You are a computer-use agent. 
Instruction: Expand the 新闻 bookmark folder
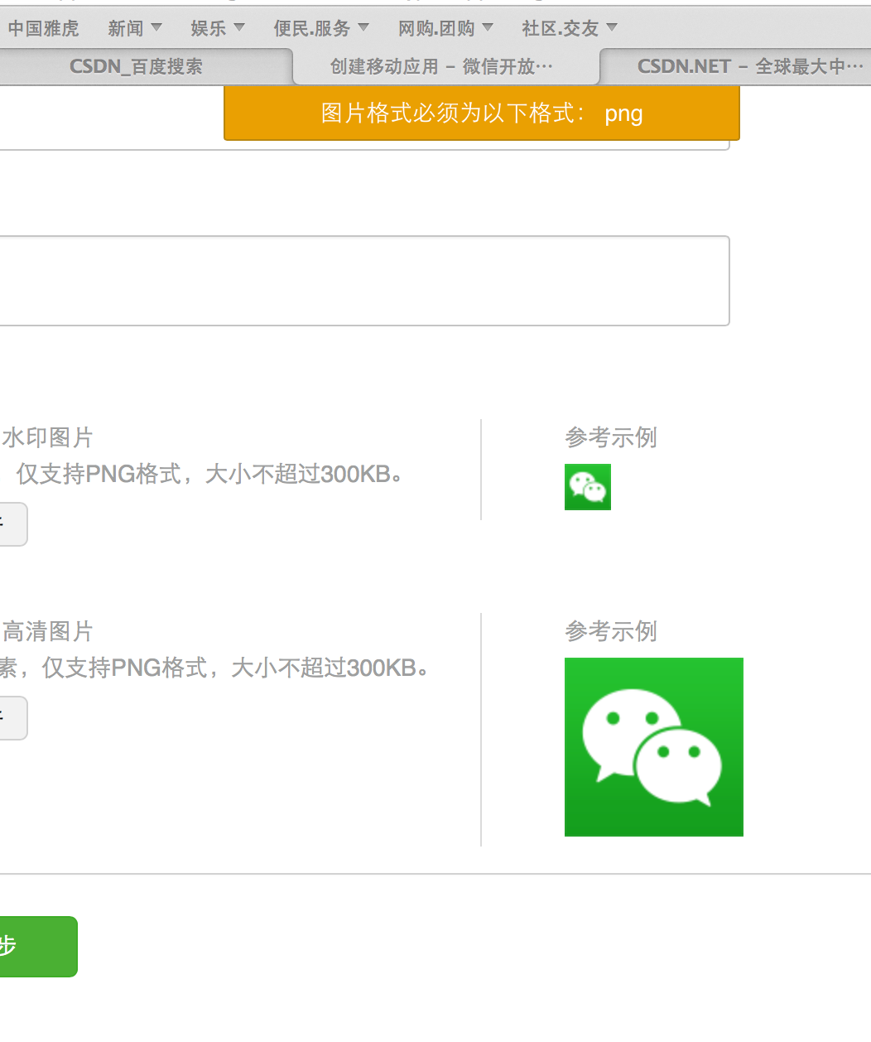coord(135,28)
